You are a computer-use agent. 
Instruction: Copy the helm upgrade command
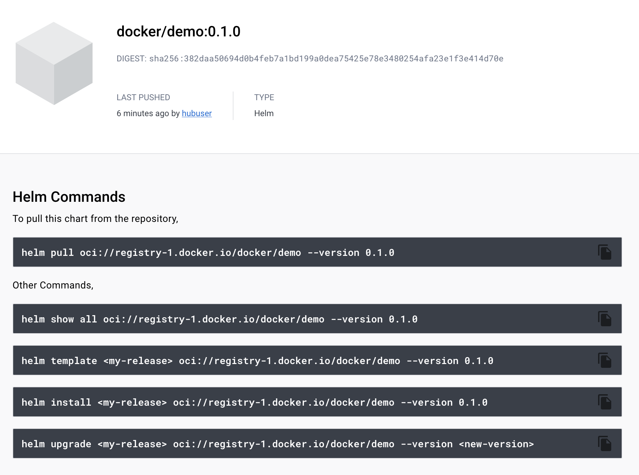604,443
